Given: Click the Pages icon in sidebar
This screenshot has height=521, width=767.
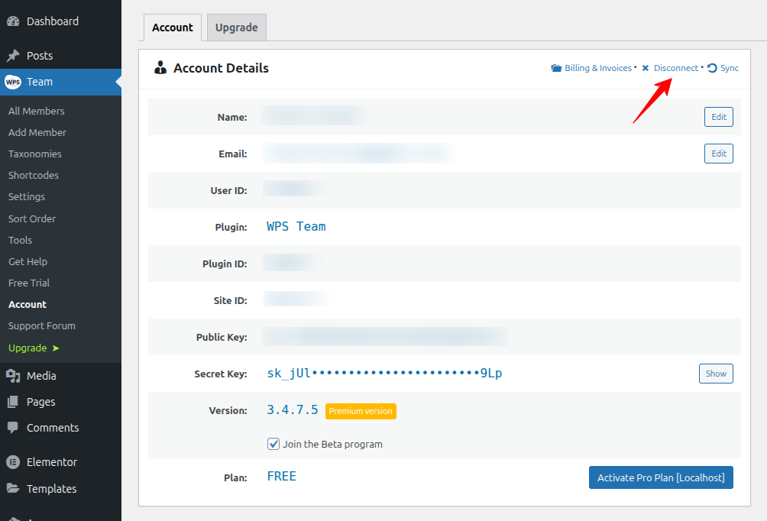Looking at the screenshot, I should (x=13, y=402).
